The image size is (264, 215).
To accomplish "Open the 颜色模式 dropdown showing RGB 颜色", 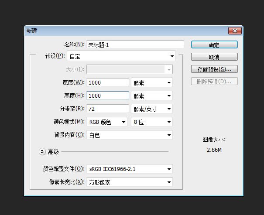I will (107, 122).
